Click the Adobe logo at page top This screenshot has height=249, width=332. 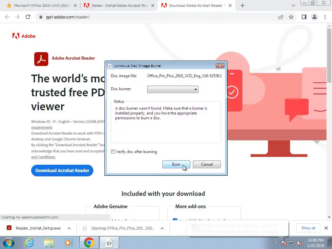pos(24,36)
